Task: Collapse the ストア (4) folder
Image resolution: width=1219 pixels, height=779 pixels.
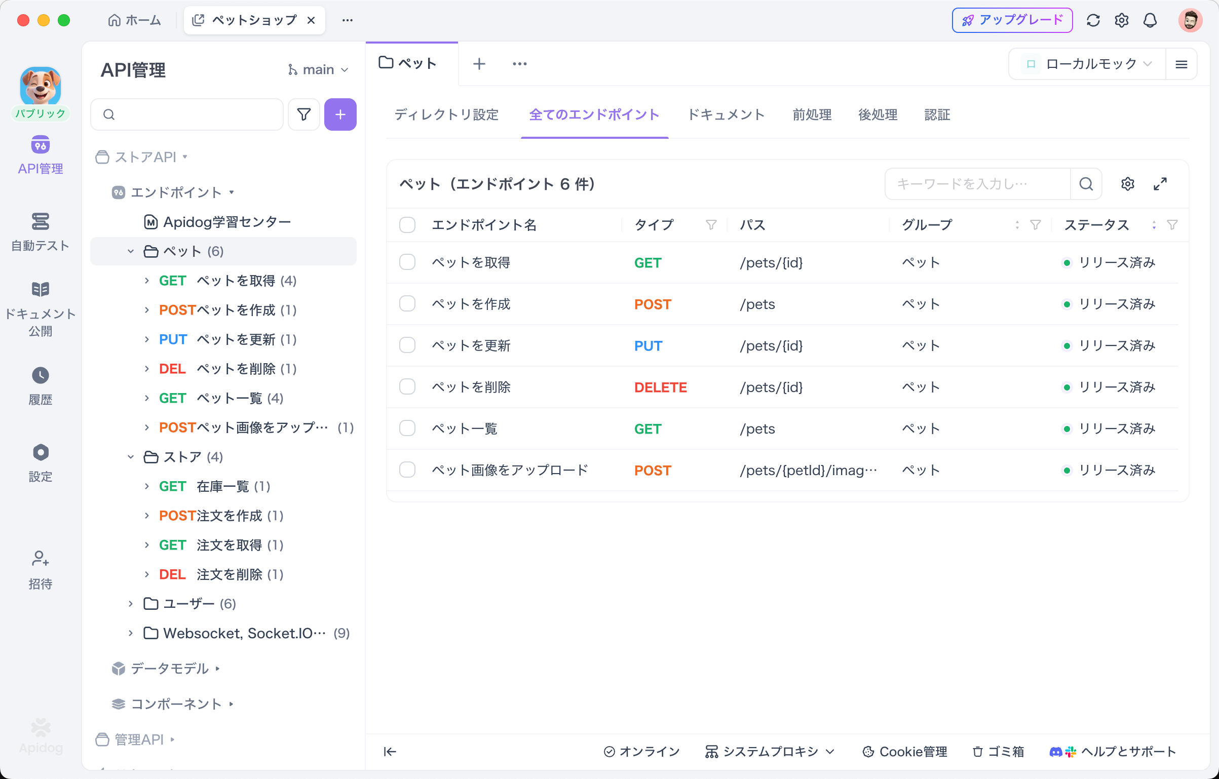Action: coord(131,457)
